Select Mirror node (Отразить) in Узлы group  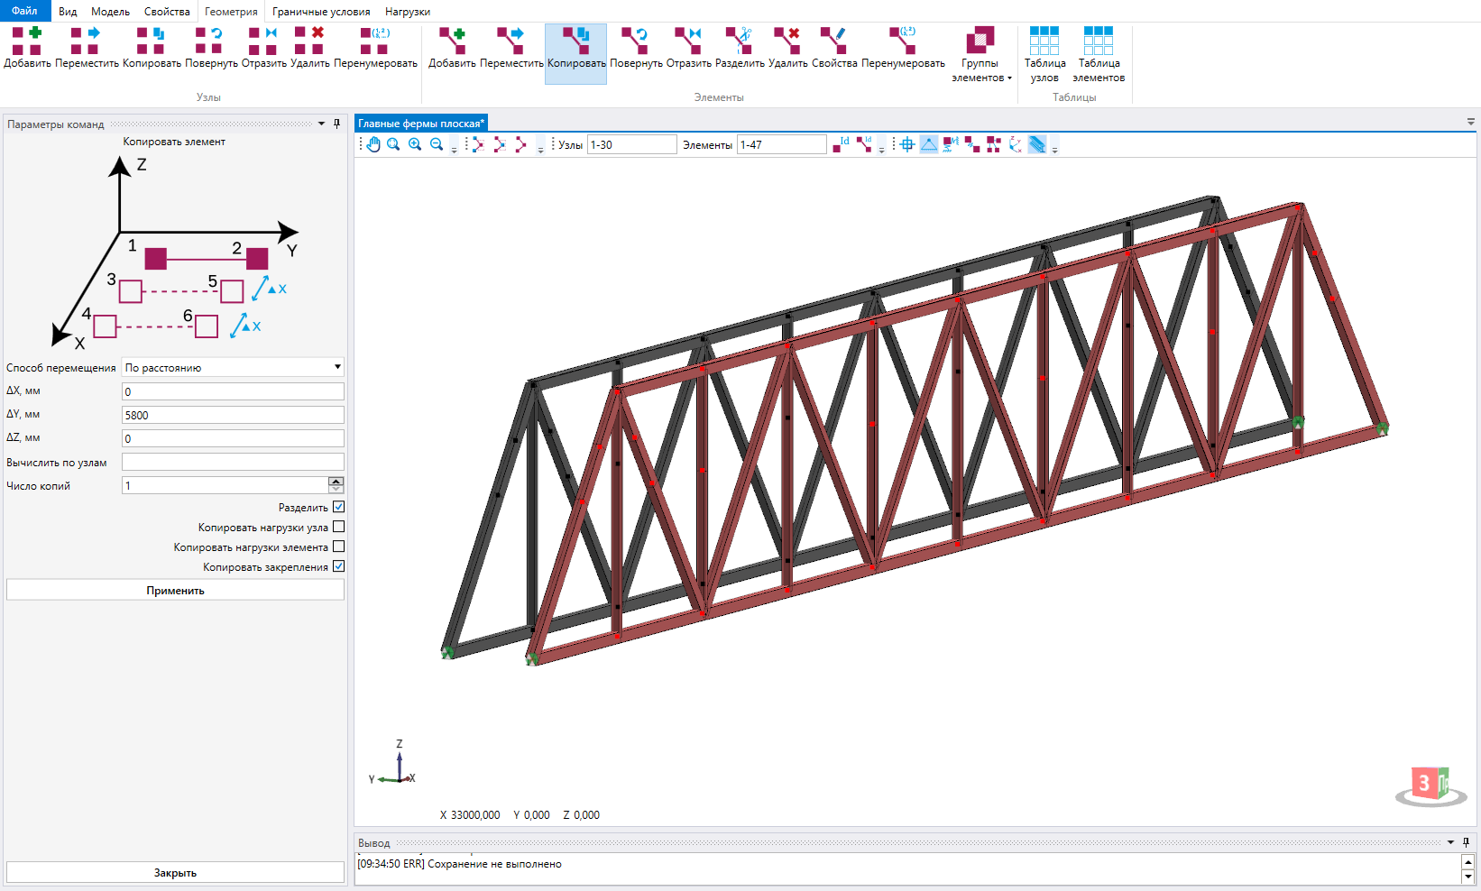point(263,48)
